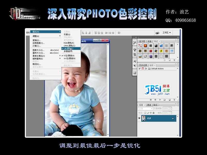Screen dimensions: 207x155
Task: Open the clone source dock icon
Action: [135, 54]
